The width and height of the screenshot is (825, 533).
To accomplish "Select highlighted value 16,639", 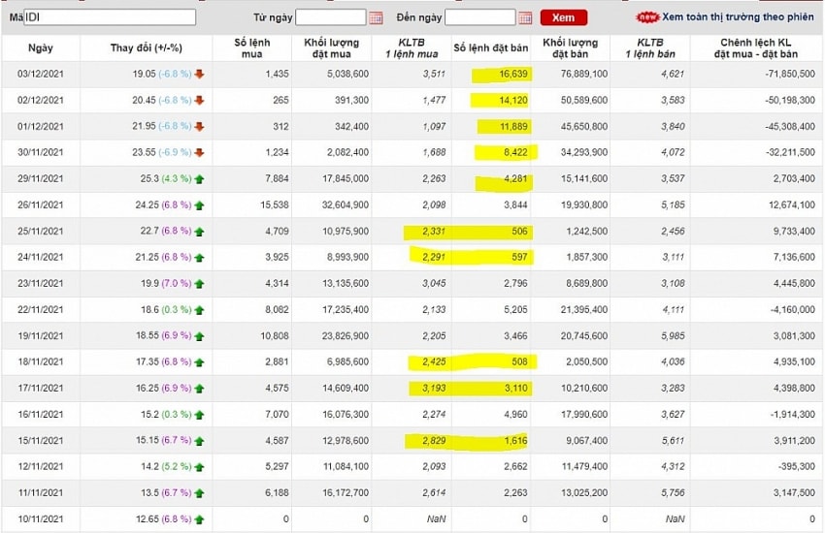I will click(513, 74).
